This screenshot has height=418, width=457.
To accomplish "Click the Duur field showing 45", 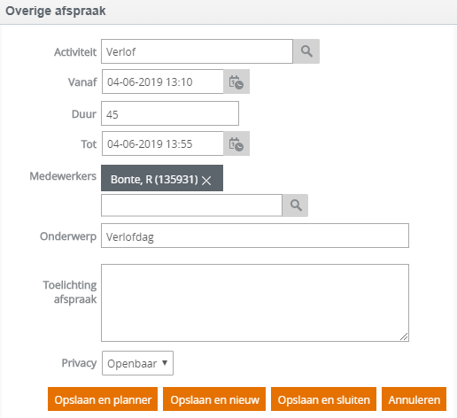I will pos(170,113).
